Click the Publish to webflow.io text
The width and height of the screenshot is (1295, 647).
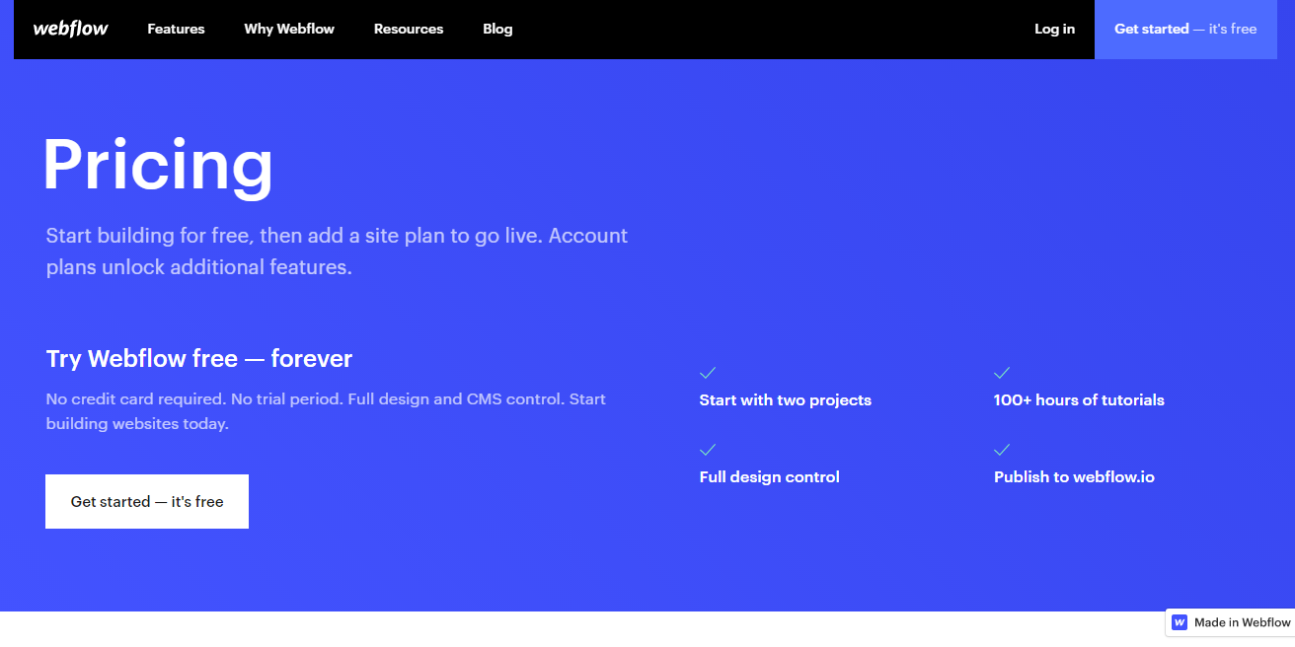point(1074,477)
